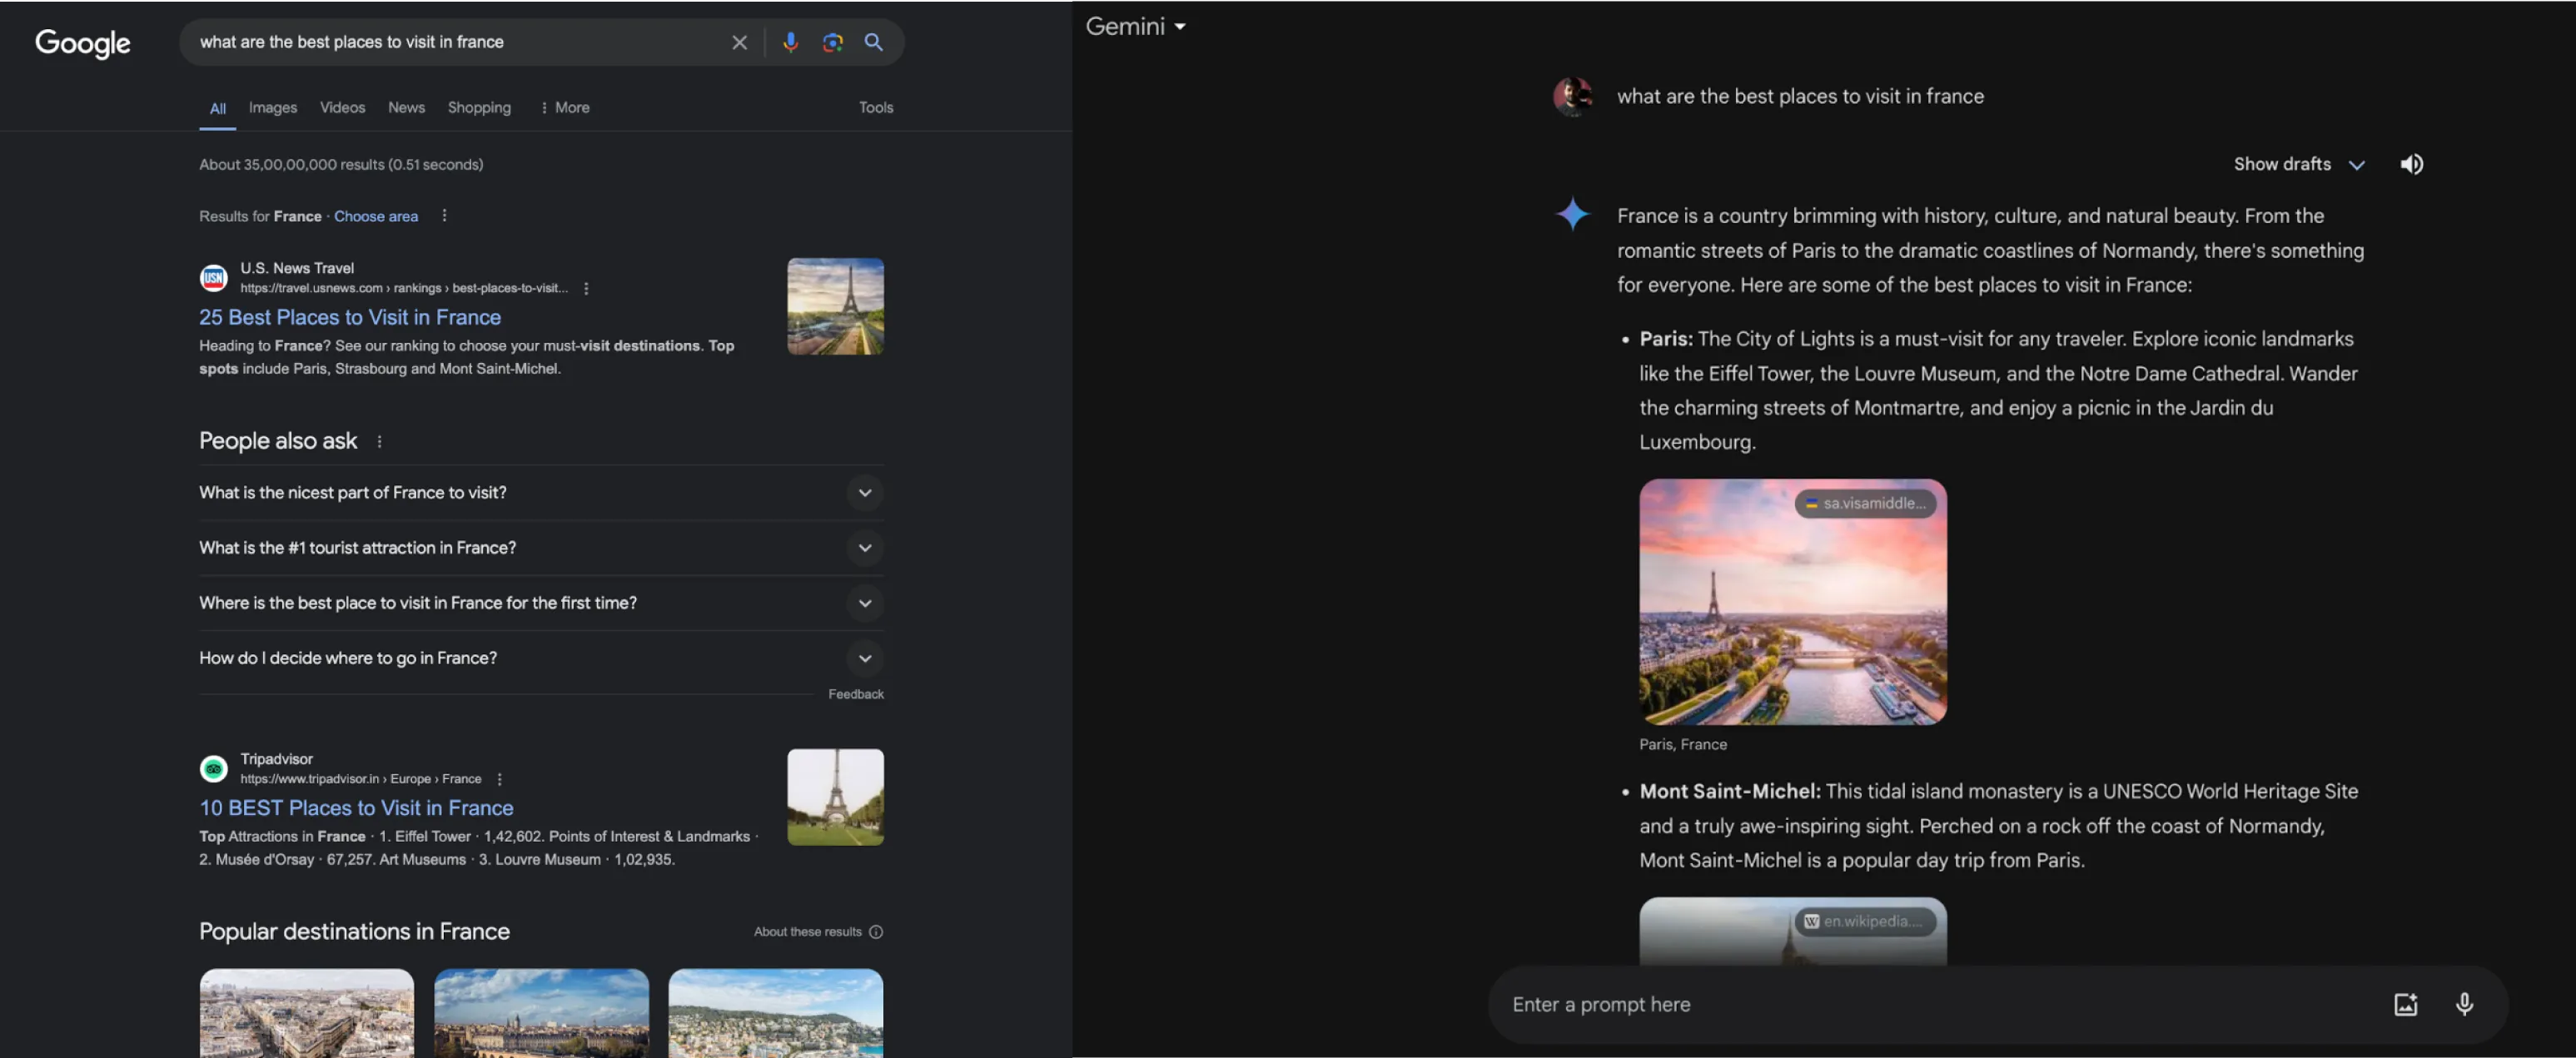Image resolution: width=2576 pixels, height=1058 pixels.
Task: Click the Feedback link under People also ask
Action: (856, 694)
